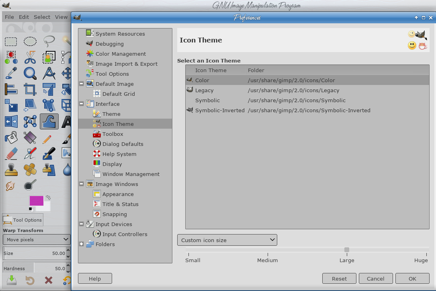This screenshot has height=291, width=436.
Task: Pick the Handle Transform tool
Action: (49, 106)
